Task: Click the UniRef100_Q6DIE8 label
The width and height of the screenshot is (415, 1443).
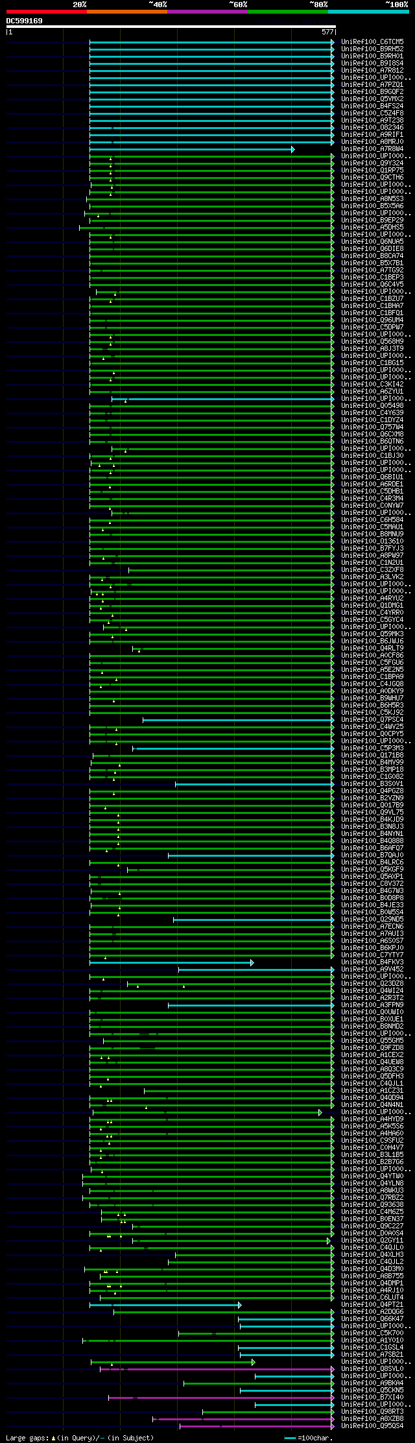Action: [x=372, y=249]
